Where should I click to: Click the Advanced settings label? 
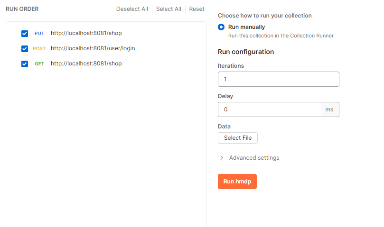click(x=254, y=158)
